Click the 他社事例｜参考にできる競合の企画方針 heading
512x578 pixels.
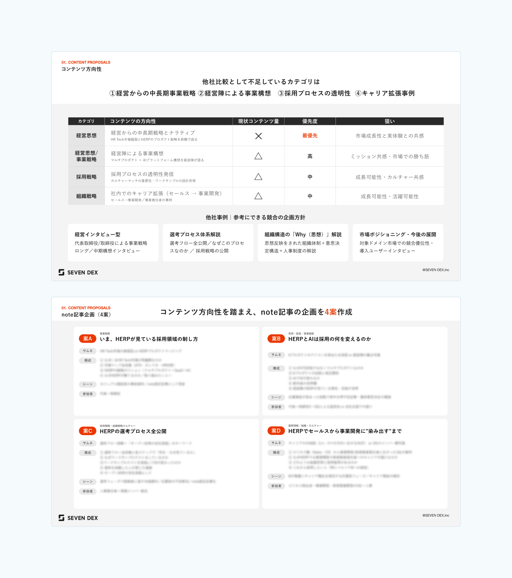255,217
